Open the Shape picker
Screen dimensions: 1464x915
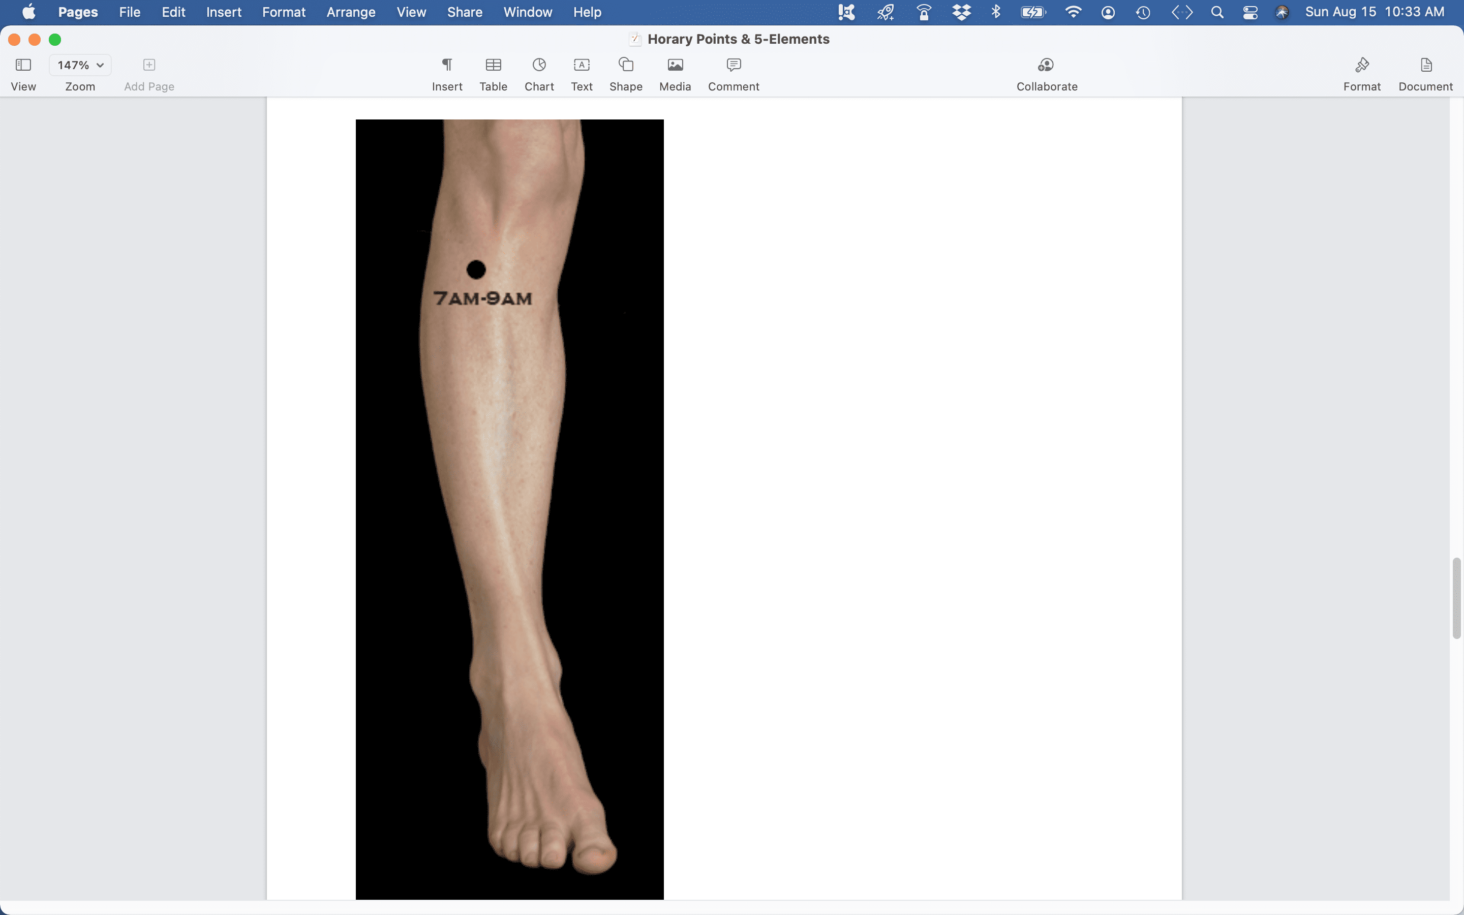(626, 66)
